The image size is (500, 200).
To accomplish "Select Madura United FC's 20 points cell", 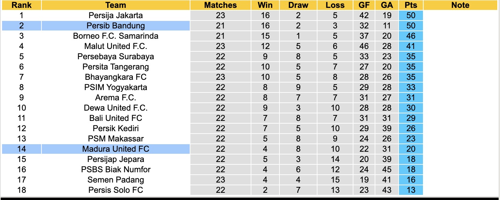I will point(411,149).
